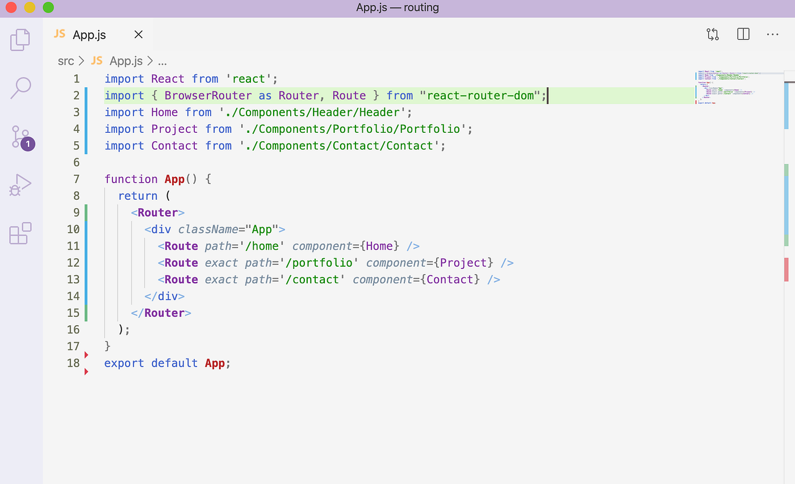Open the Explorer sidebar icon
The image size is (795, 484).
[x=21, y=40]
